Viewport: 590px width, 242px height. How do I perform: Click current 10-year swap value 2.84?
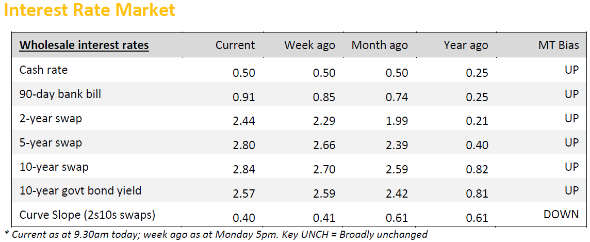[x=244, y=170]
